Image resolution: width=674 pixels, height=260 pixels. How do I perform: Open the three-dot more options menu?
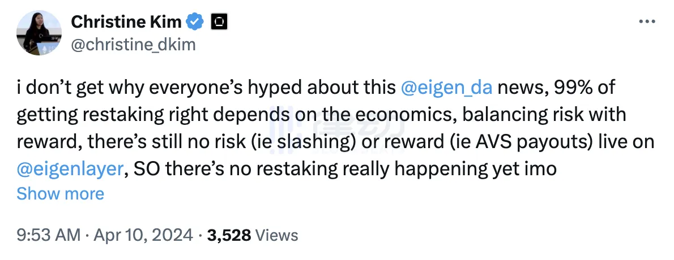647,21
